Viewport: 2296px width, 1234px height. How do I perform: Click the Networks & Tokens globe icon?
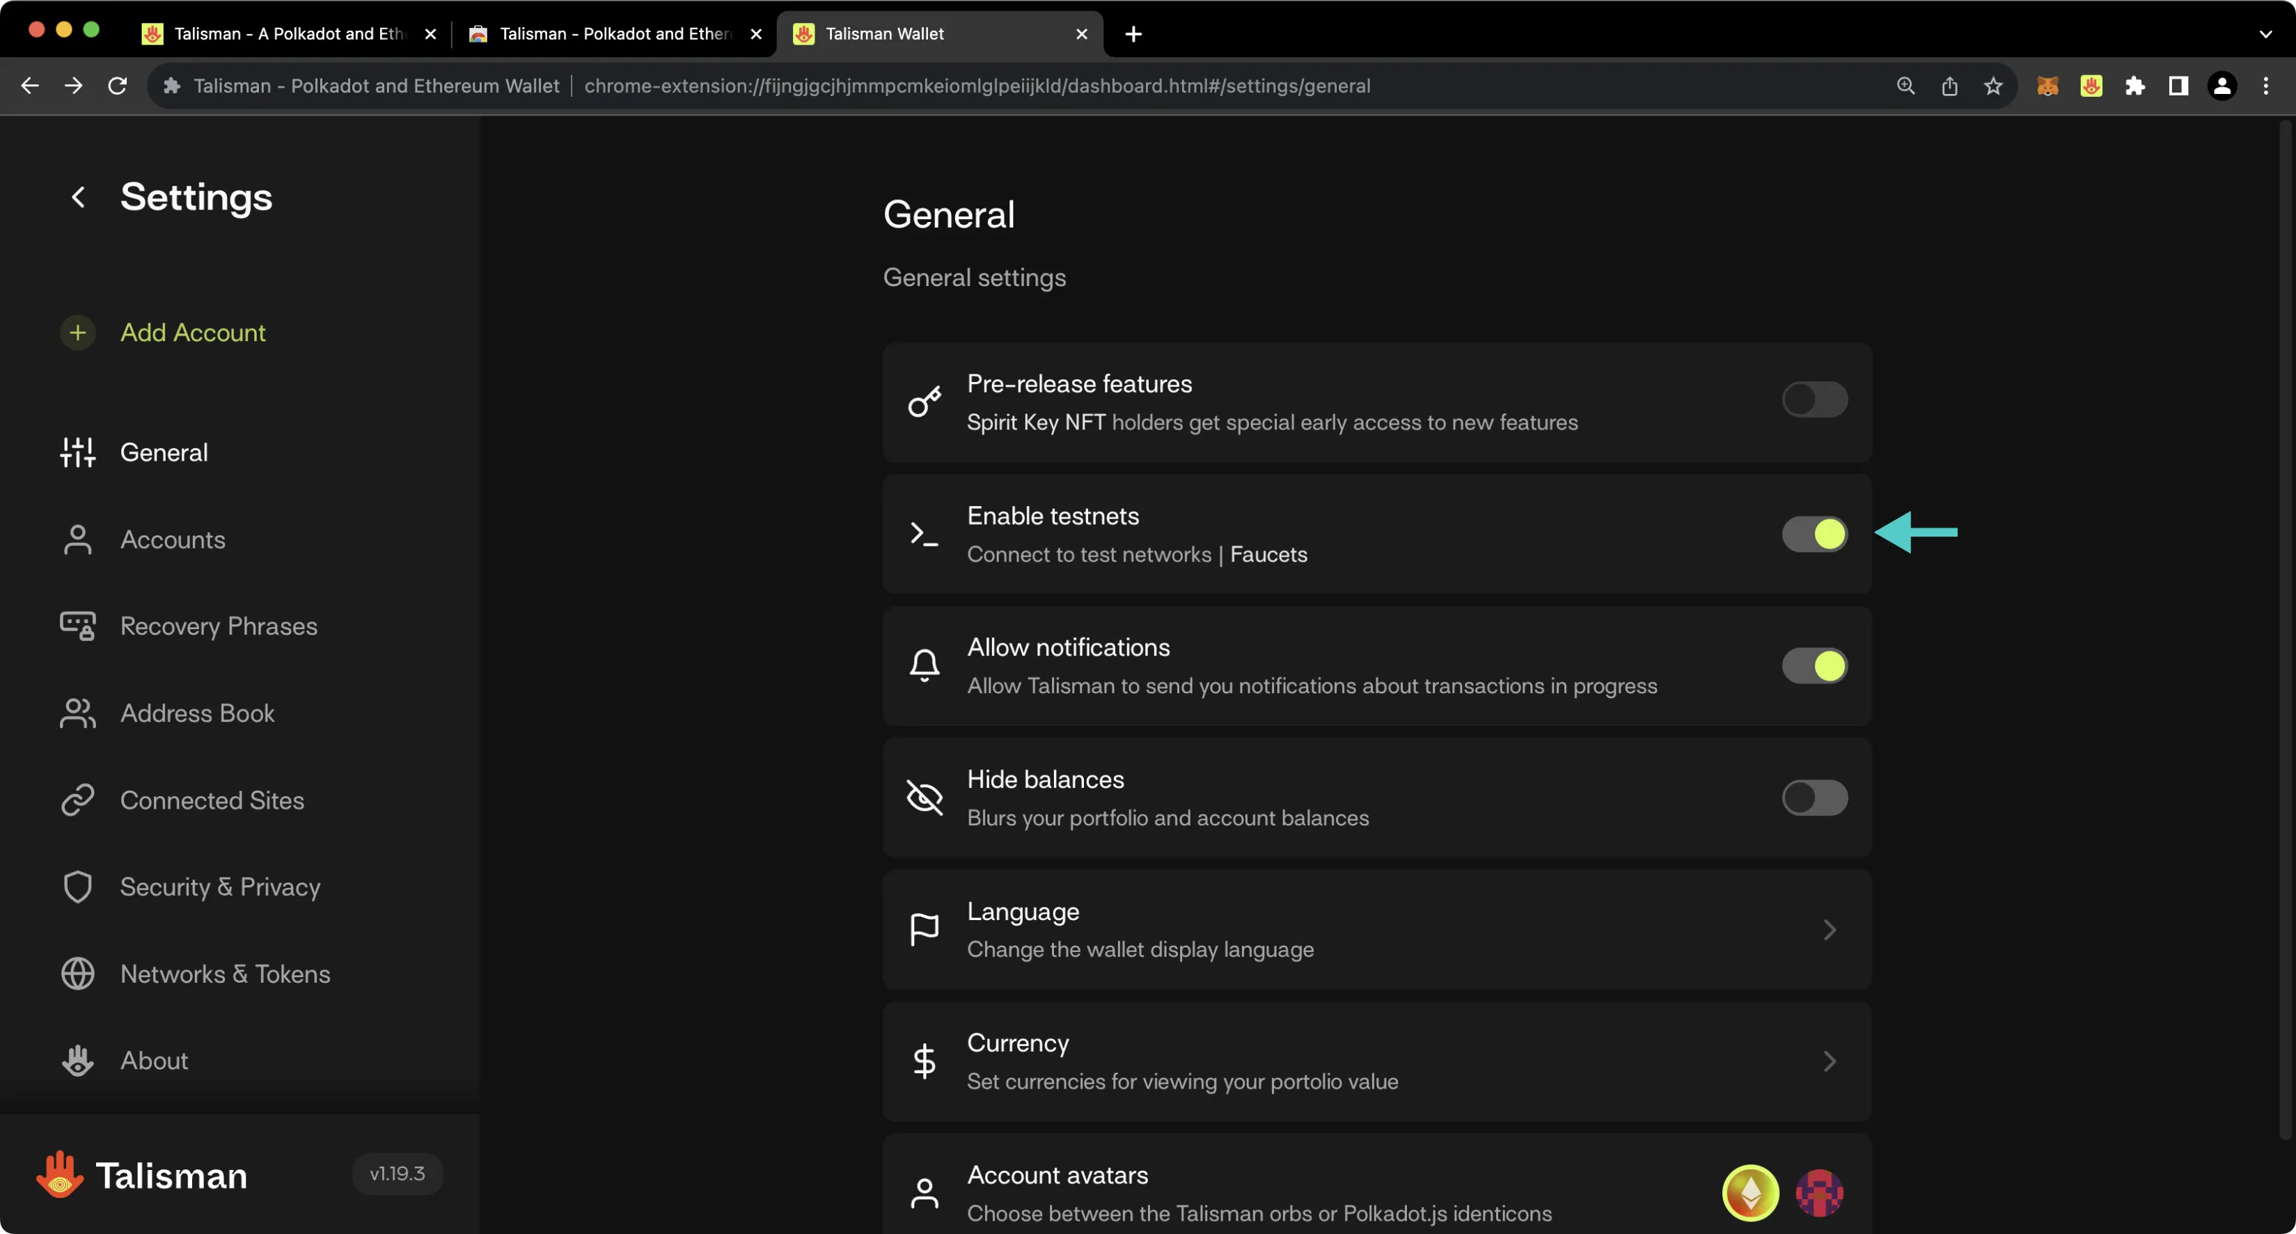click(77, 974)
